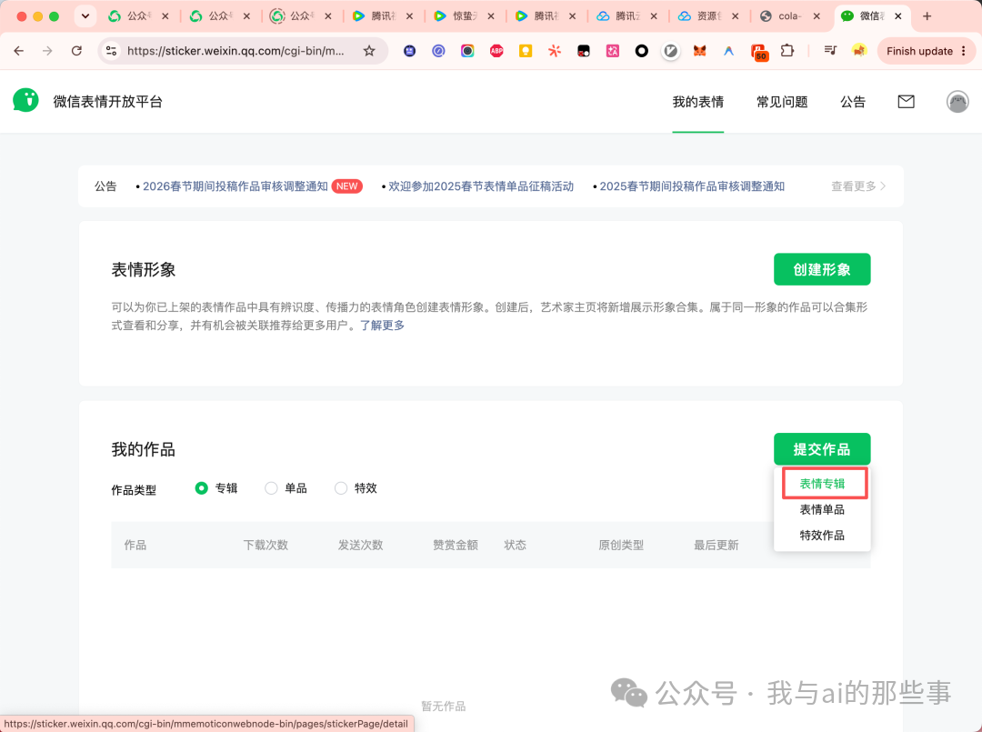982x732 pixels.
Task: Reload the current page
Action: (x=76, y=51)
